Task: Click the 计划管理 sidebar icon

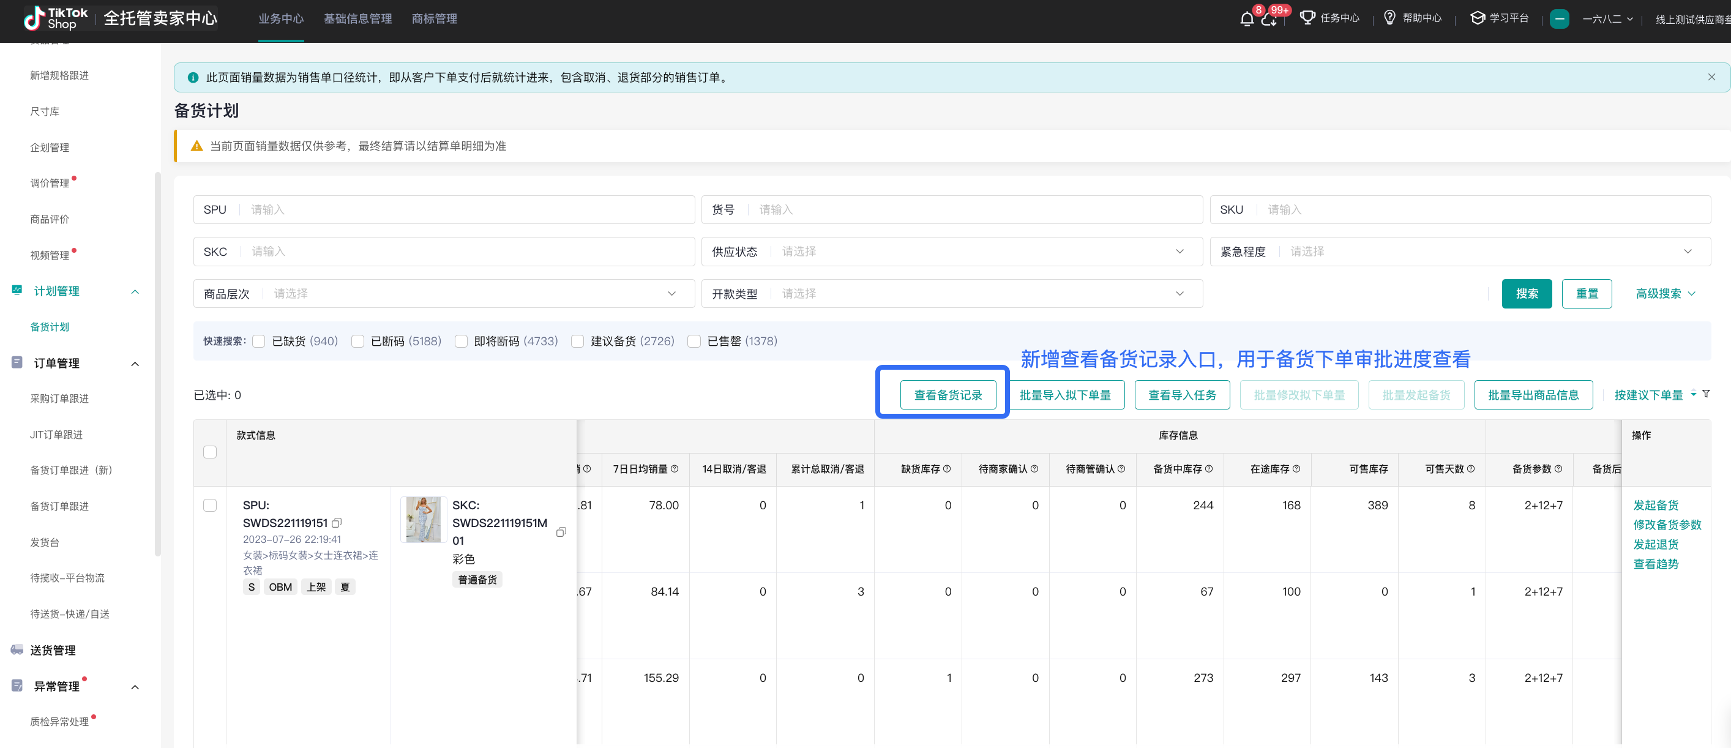Action: (18, 290)
